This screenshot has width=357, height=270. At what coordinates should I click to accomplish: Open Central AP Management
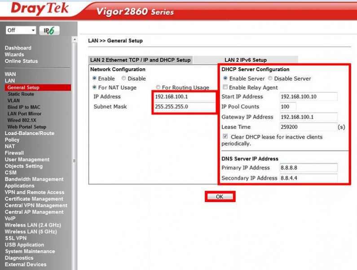click(x=34, y=212)
